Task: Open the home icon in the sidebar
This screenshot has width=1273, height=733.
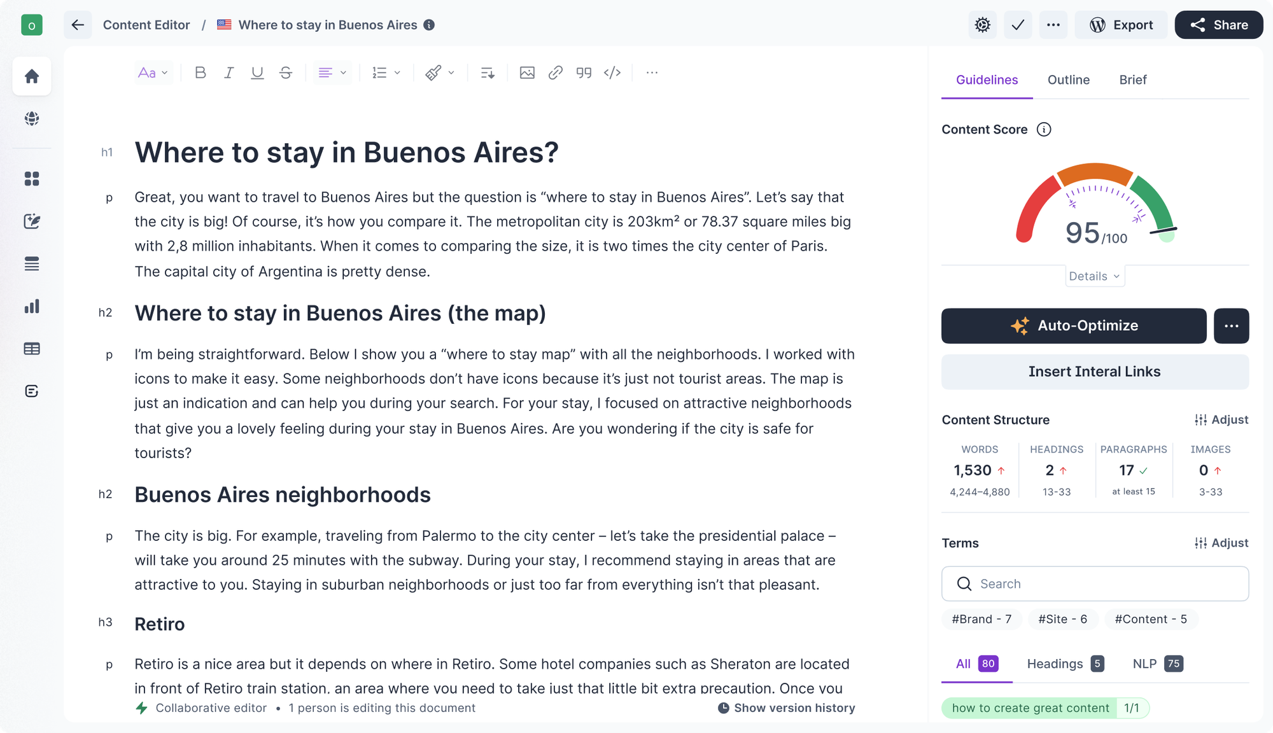Action: pos(32,76)
